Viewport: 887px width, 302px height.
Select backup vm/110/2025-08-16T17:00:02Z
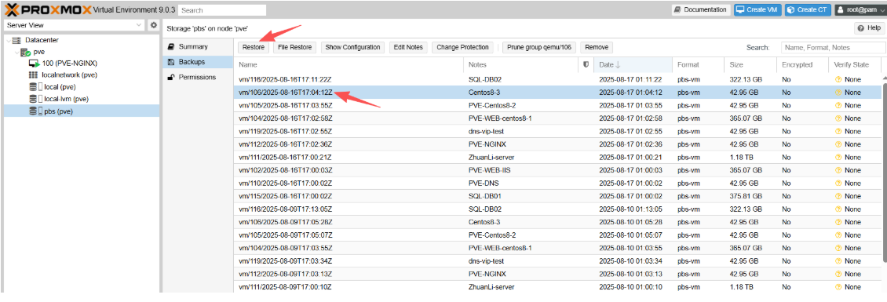pyautogui.click(x=557, y=184)
